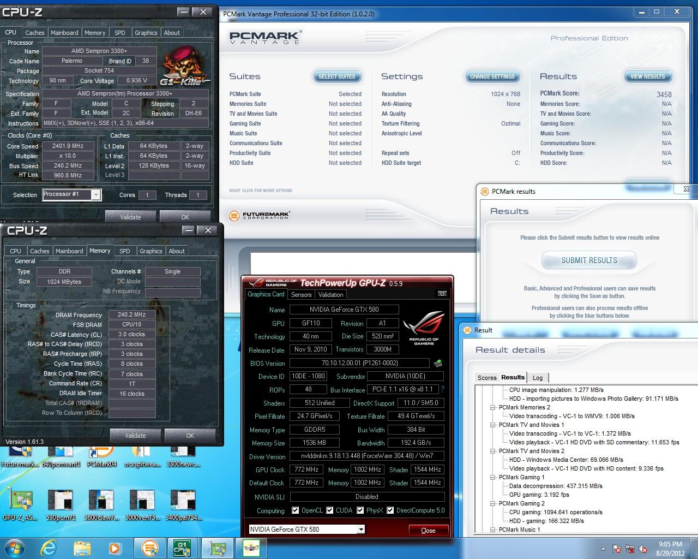Viewport: 698px width, 559px height.
Task: Open the Log tab in Result details
Action: pyautogui.click(x=538, y=378)
